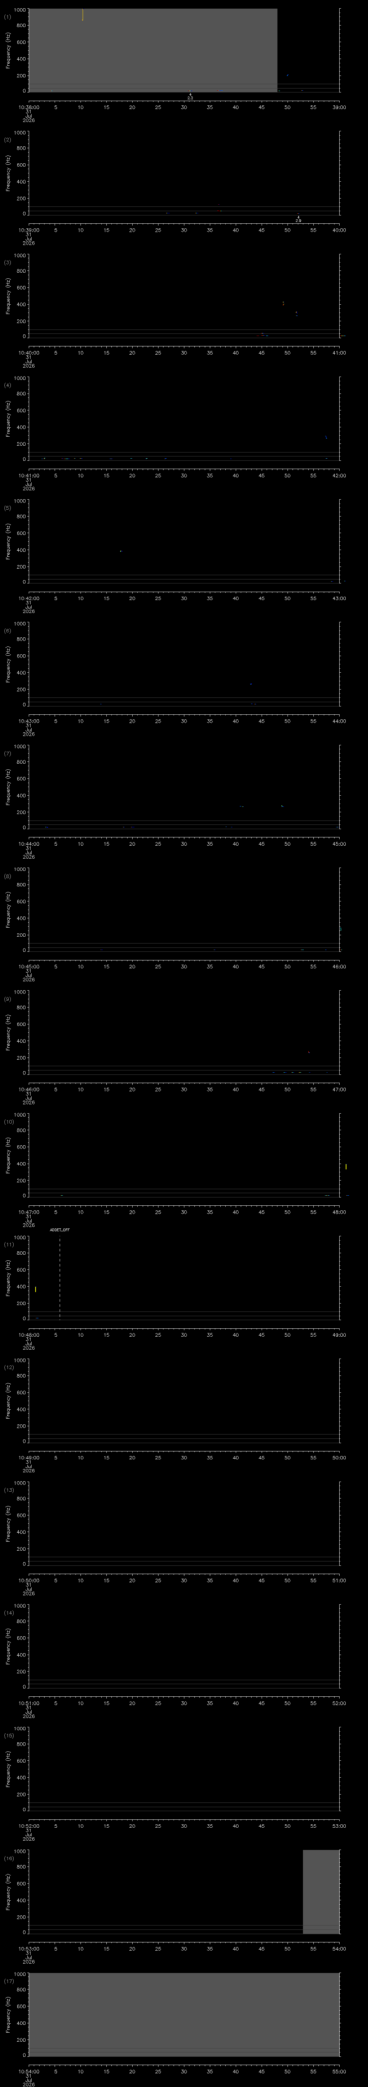Click the 10:38:00 time label
Viewport: 368px width, 2087px height.
28,107
